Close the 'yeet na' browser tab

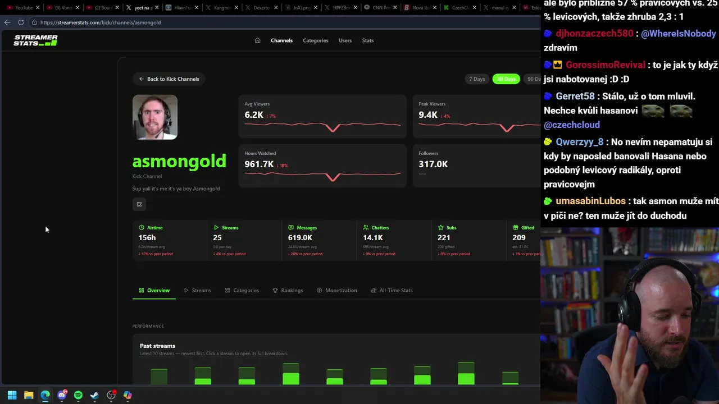click(157, 8)
